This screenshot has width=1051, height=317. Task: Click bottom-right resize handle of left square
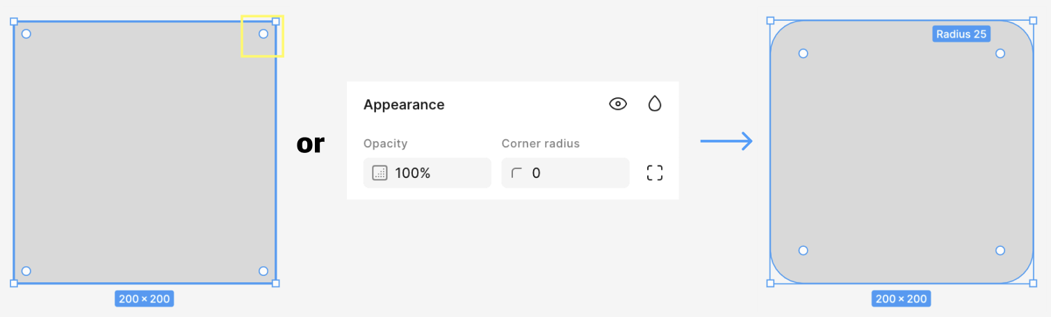(x=276, y=284)
